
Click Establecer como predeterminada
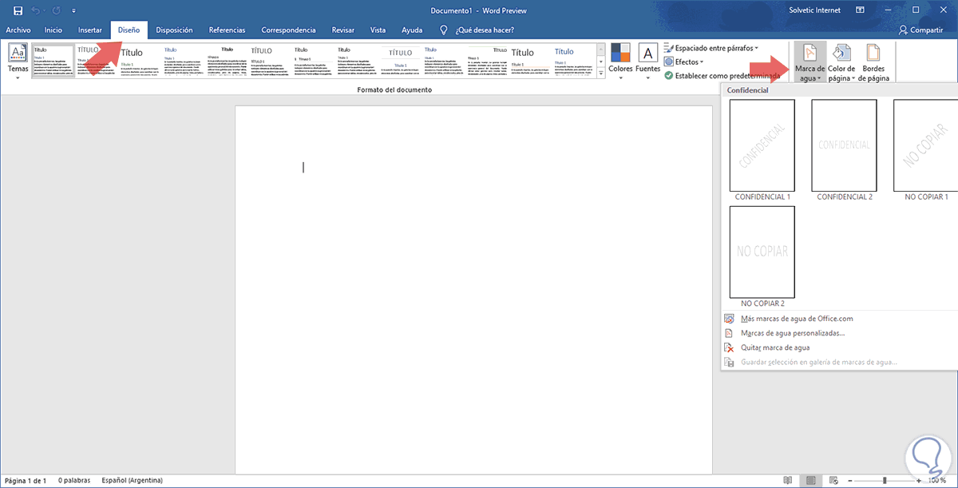722,75
